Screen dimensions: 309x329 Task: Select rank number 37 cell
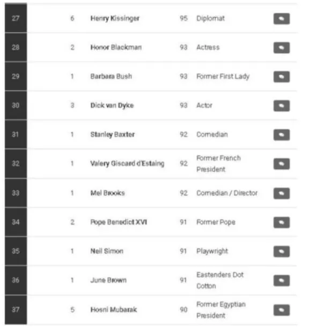tap(16, 310)
